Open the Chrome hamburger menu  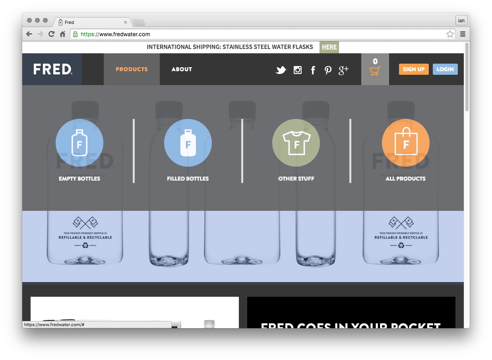click(463, 34)
